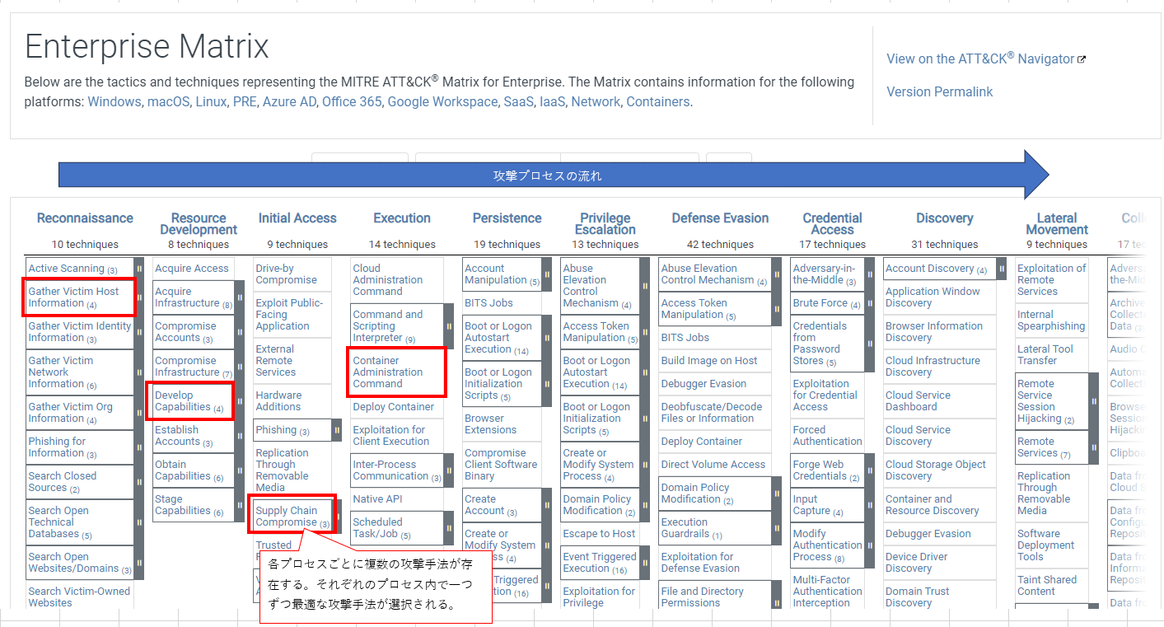Open the Debugger Evasion under Defense Evasion
This screenshot has height=627, width=1164.
click(x=704, y=384)
